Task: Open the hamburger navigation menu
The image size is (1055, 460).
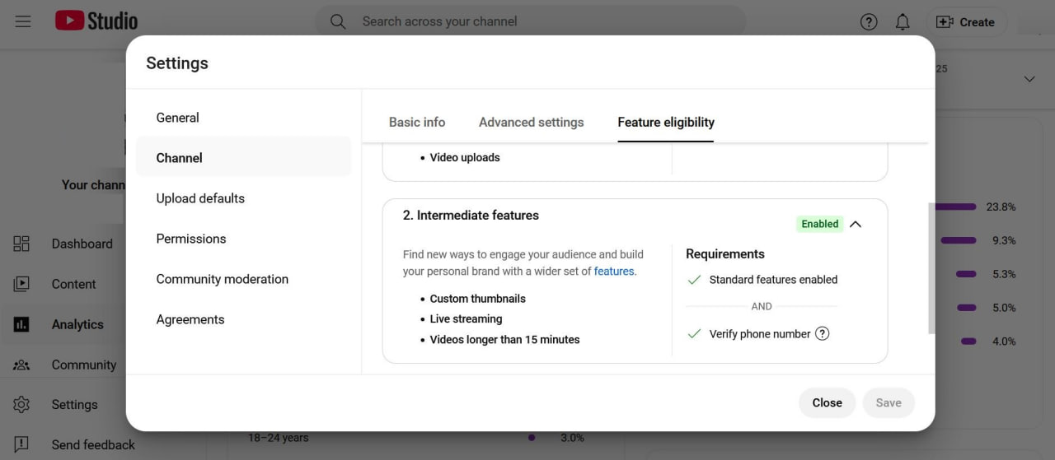Action: [23, 21]
